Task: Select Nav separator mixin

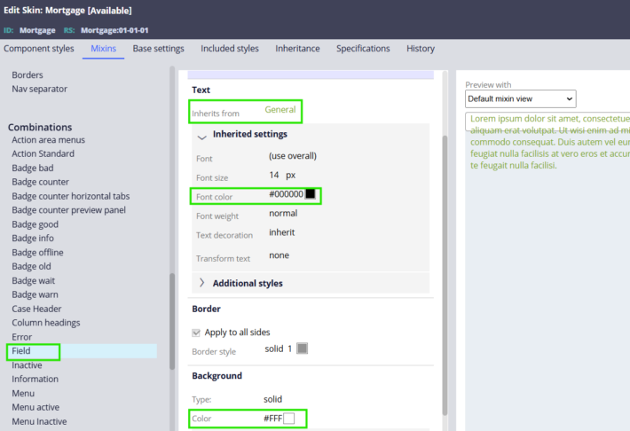Action: [39, 89]
